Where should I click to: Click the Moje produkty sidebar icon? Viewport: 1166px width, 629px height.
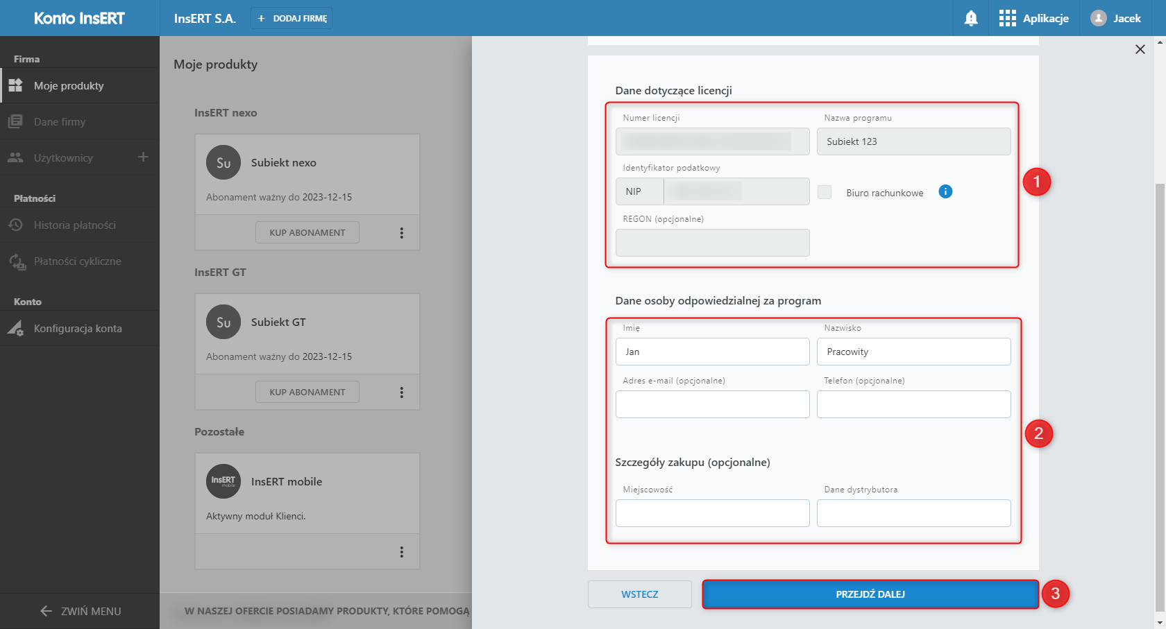[15, 85]
